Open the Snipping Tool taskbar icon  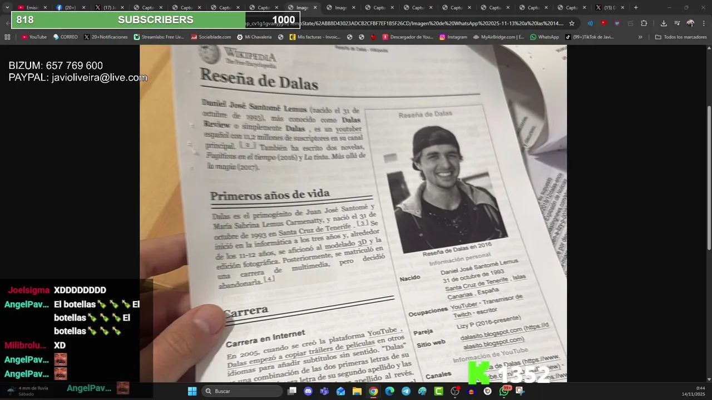(520, 391)
